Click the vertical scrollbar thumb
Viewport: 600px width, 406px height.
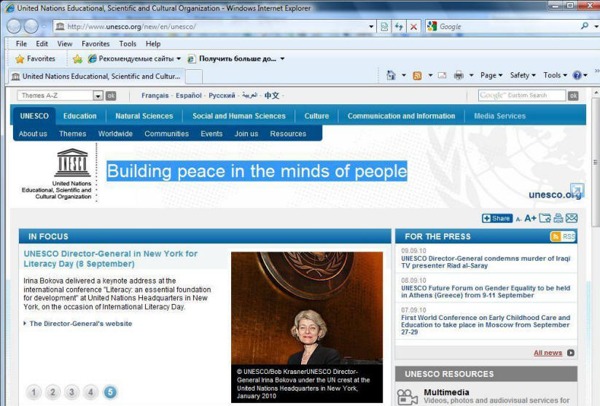[x=596, y=163]
